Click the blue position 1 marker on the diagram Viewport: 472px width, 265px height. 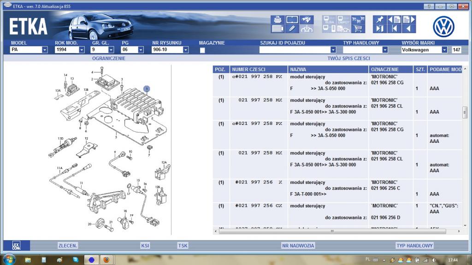point(147,89)
